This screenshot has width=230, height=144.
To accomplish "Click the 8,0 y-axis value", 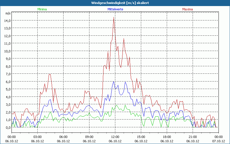I will click(8, 66).
